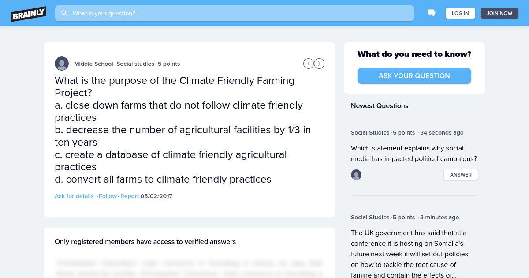
Task: Click the LOG IN button
Action: 460,13
